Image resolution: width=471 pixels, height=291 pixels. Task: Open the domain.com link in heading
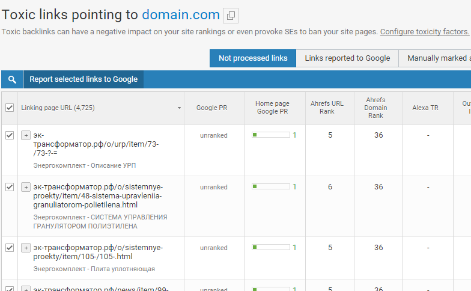click(181, 14)
